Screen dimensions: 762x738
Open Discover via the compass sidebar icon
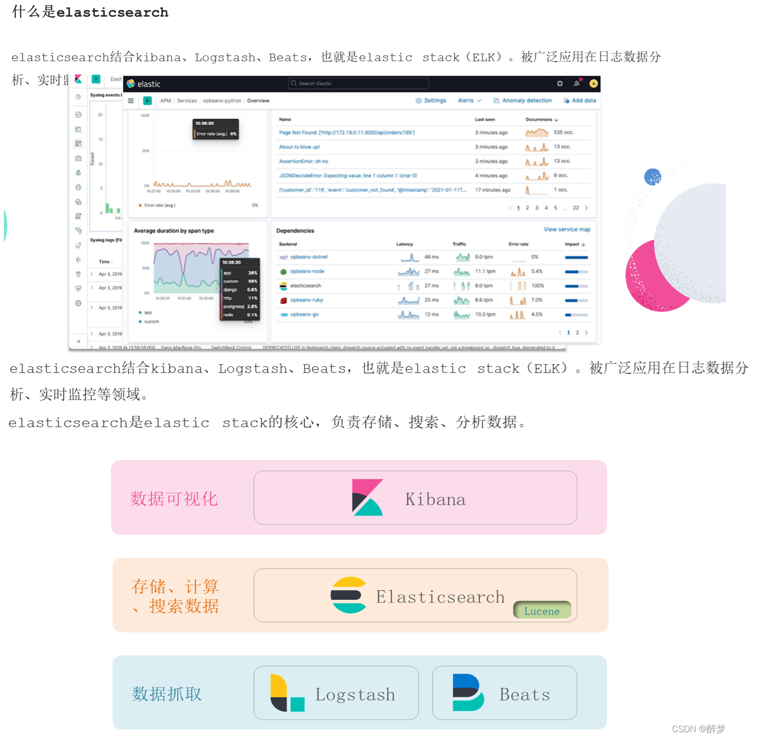click(78, 114)
